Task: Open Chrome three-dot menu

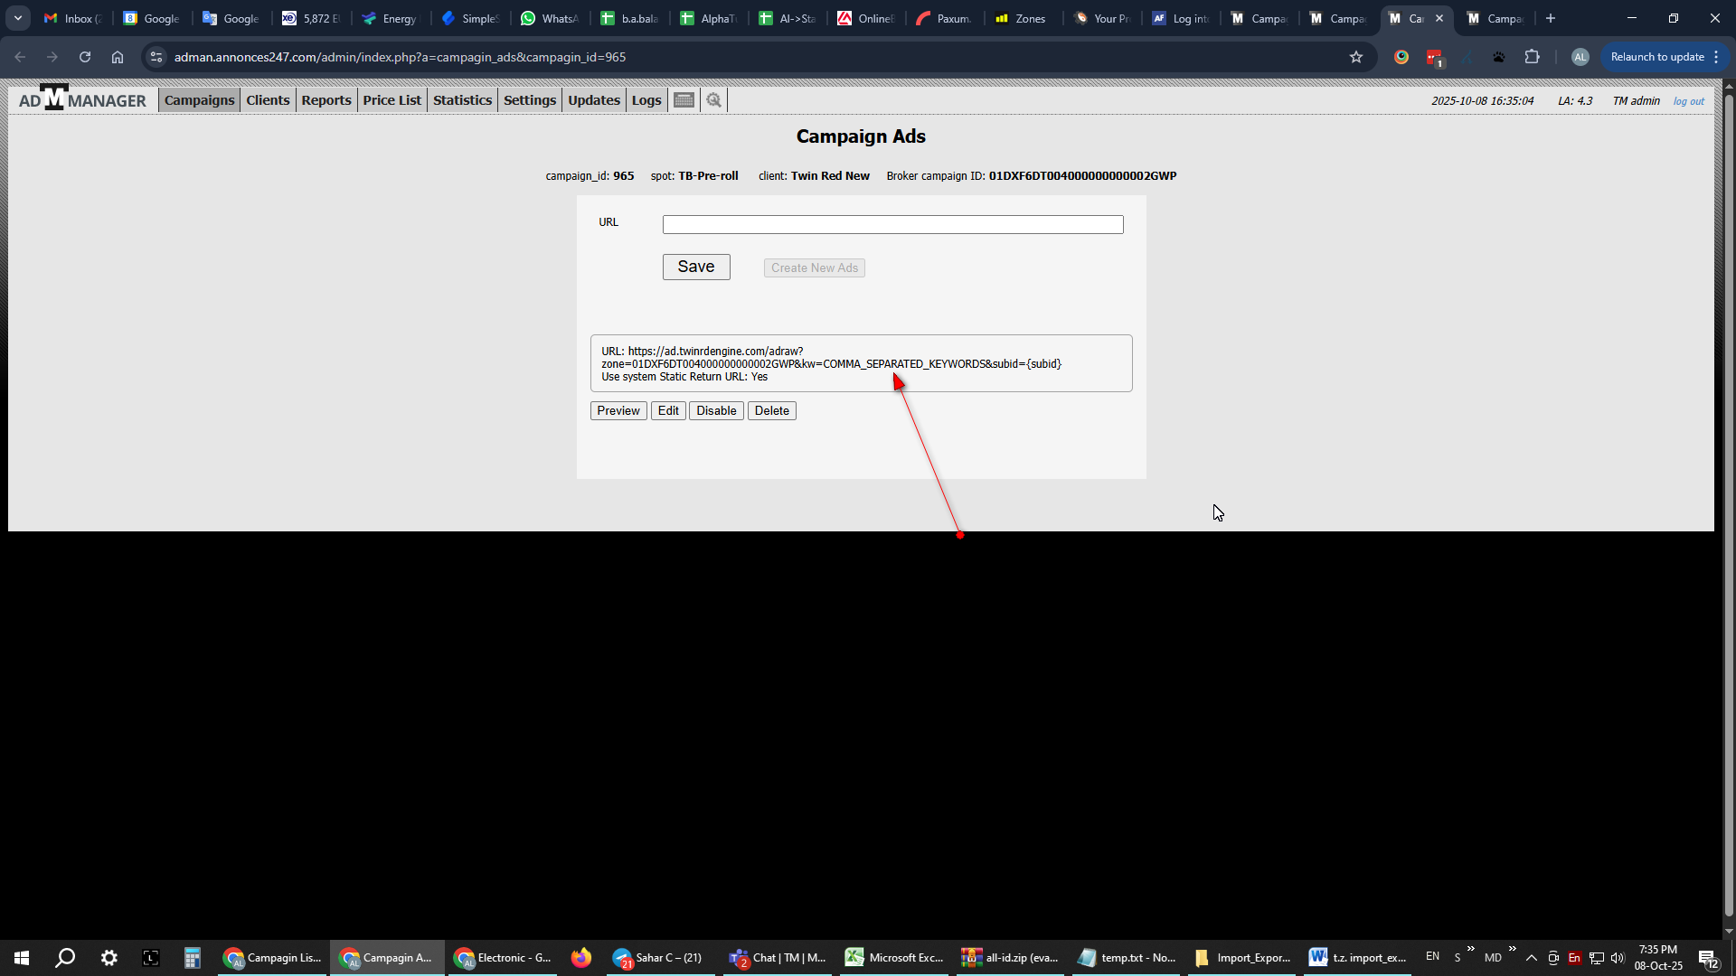Action: click(1716, 57)
